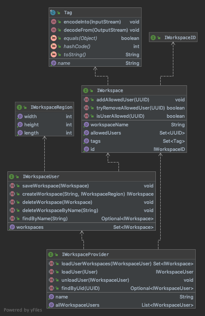This screenshot has height=316, width=205.
Task: Click the workspaceName property text
Action: 109,124
